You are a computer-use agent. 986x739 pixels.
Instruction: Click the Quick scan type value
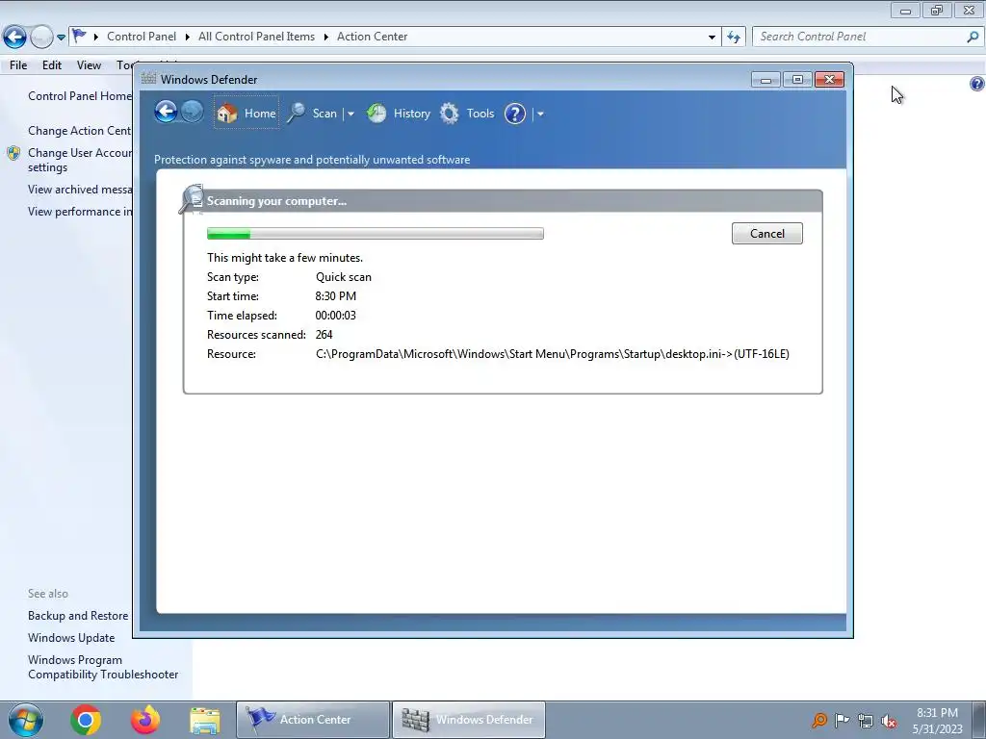(x=344, y=276)
